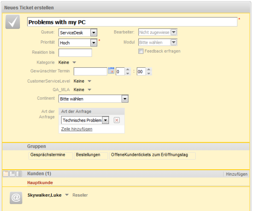
Task: Click the @ email icon beside Skywalker,Luke
Action: pyautogui.click(x=16, y=198)
